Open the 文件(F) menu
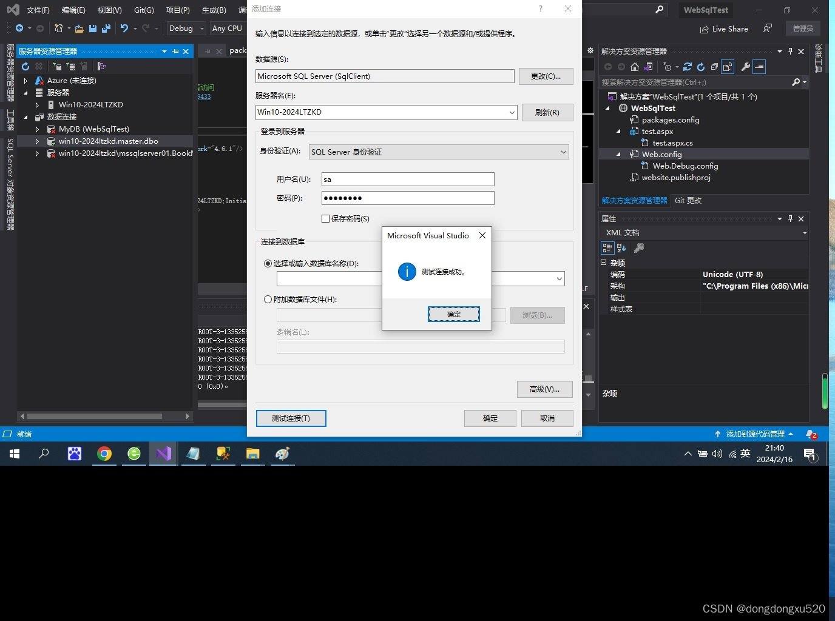The height and width of the screenshot is (621, 835). [38, 10]
